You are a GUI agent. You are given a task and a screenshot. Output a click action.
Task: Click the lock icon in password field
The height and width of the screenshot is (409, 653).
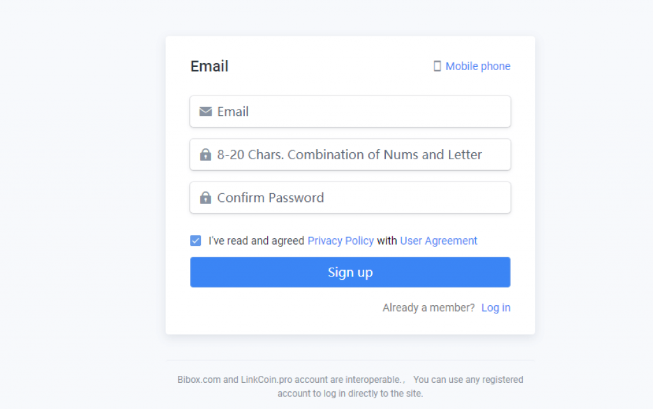[205, 154]
